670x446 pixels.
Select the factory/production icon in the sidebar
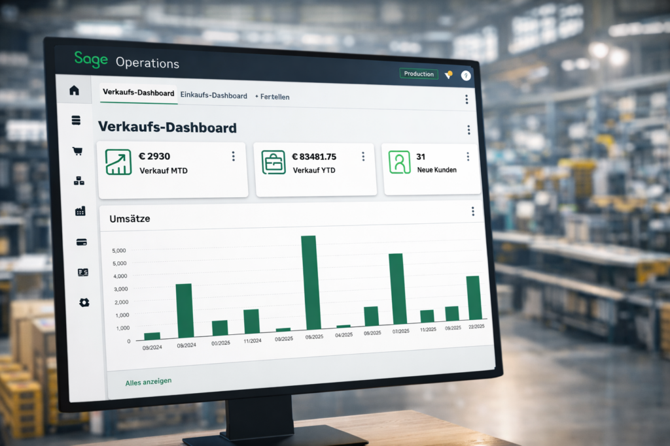click(81, 212)
